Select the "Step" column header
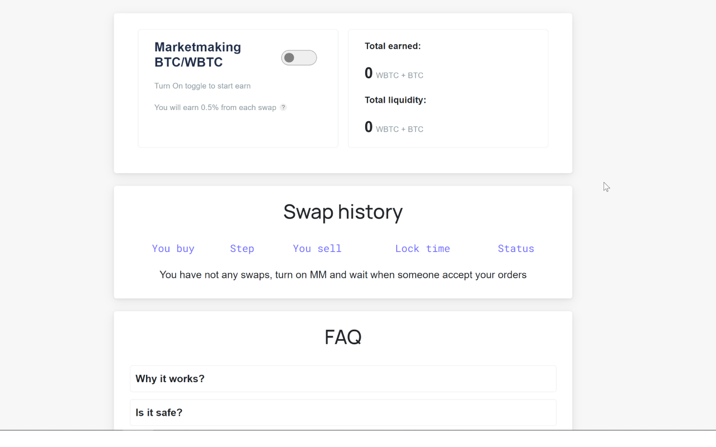Screen dimensions: 716x447 click(242, 248)
